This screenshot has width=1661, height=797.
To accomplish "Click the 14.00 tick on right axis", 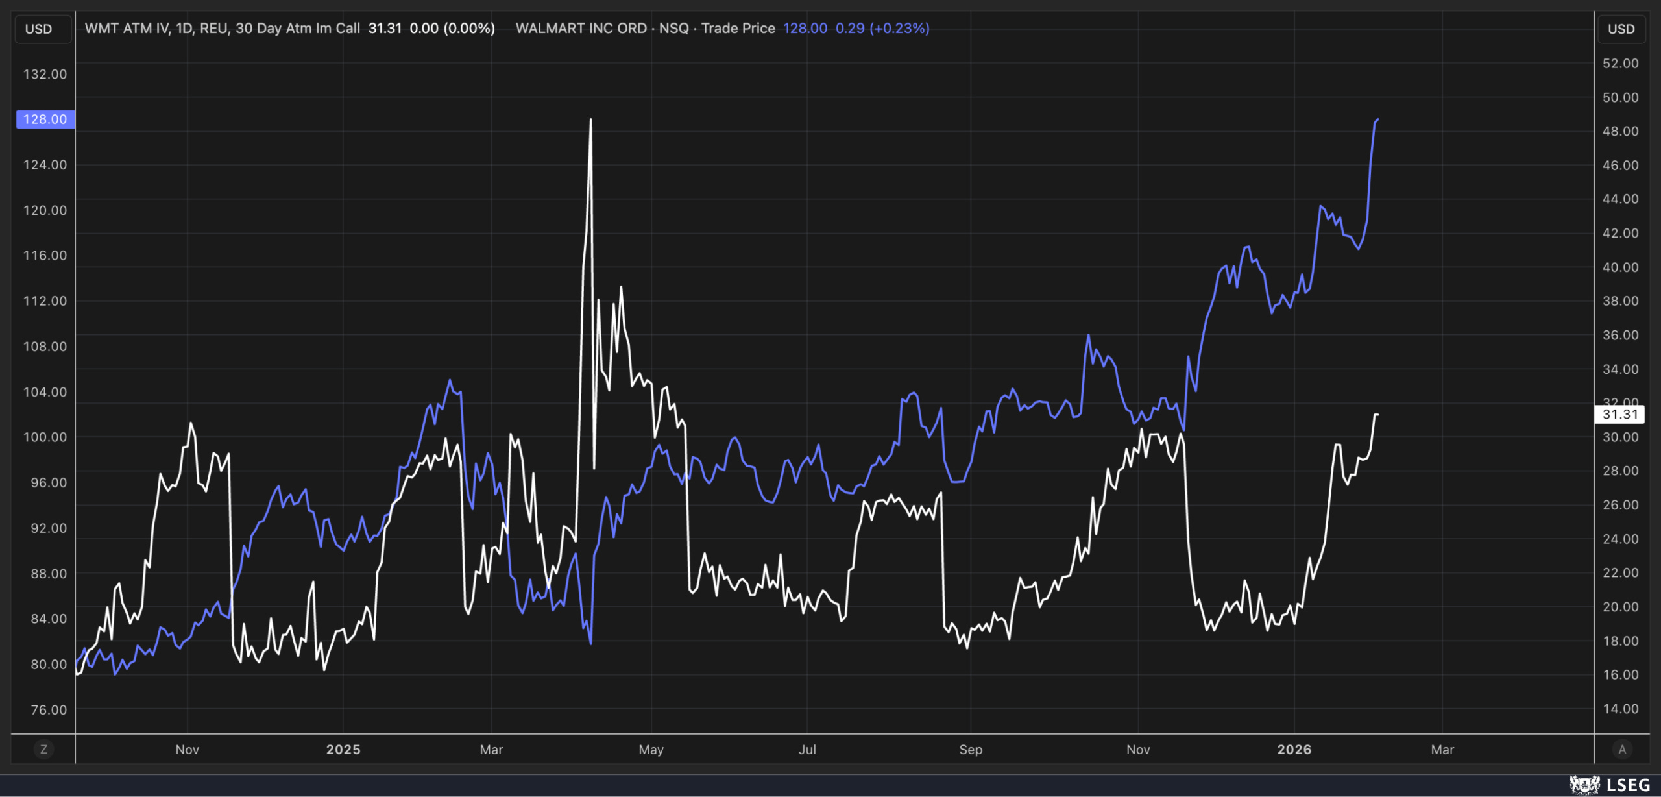I will coord(1620,709).
